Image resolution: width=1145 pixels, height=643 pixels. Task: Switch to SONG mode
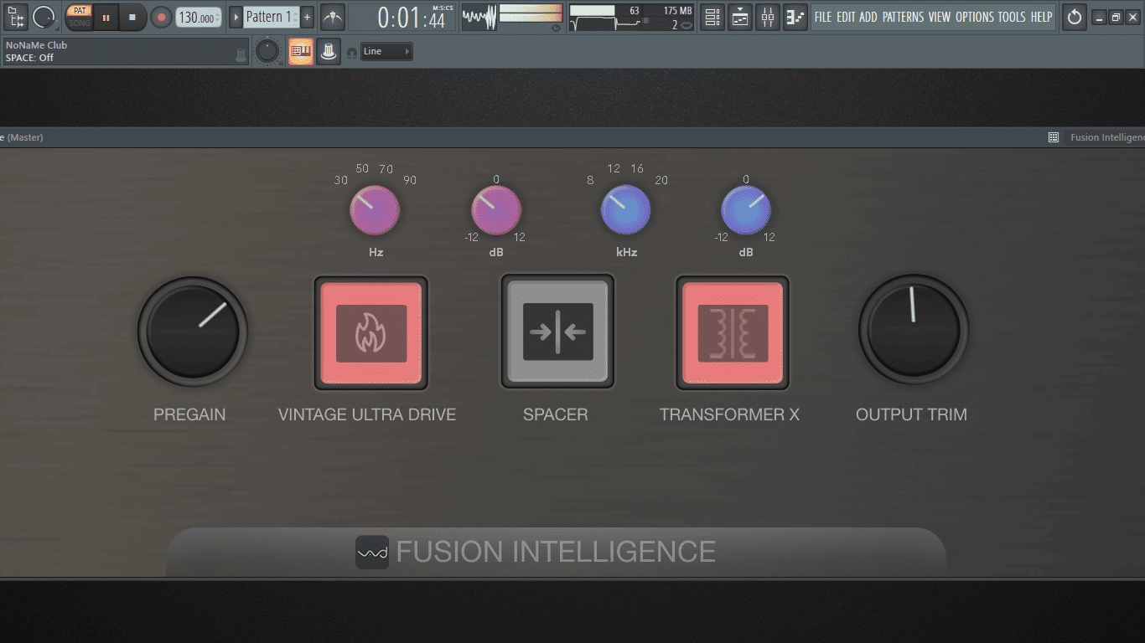coord(79,23)
